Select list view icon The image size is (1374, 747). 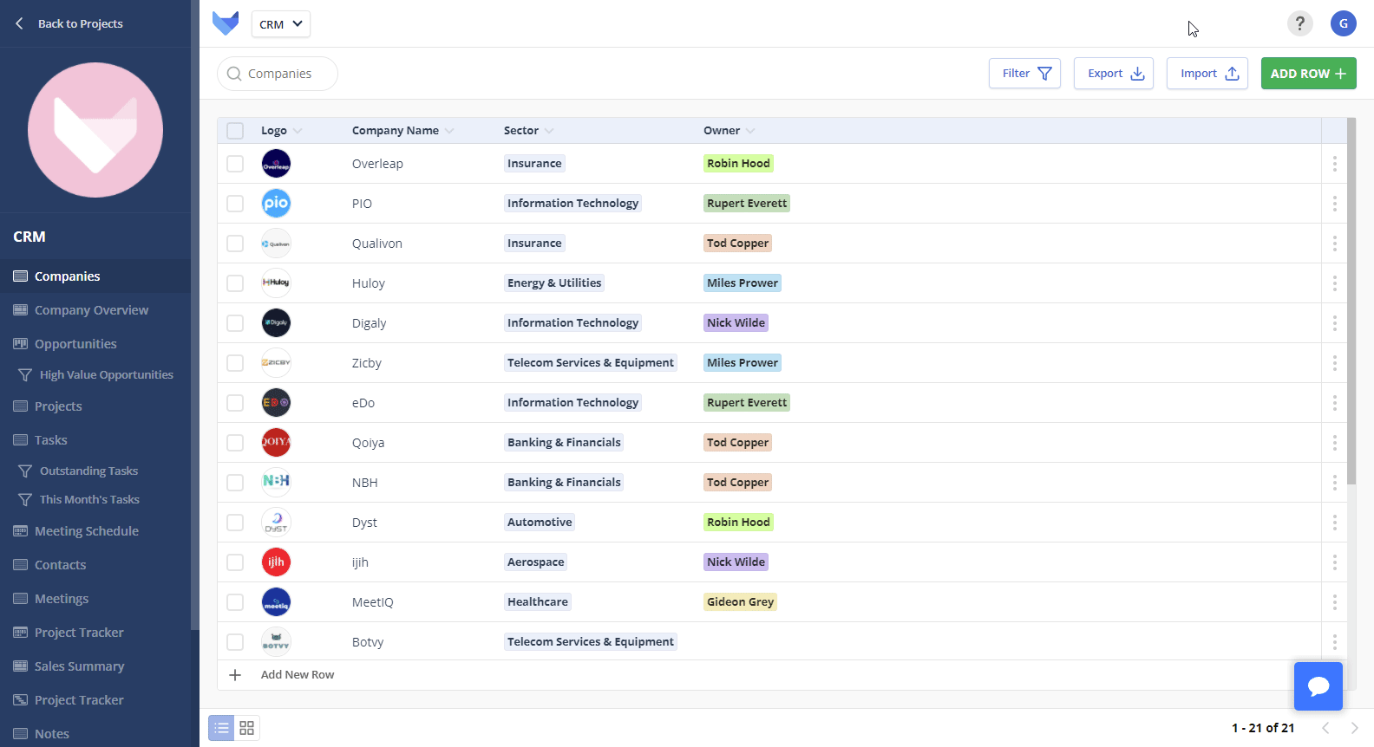click(x=222, y=728)
